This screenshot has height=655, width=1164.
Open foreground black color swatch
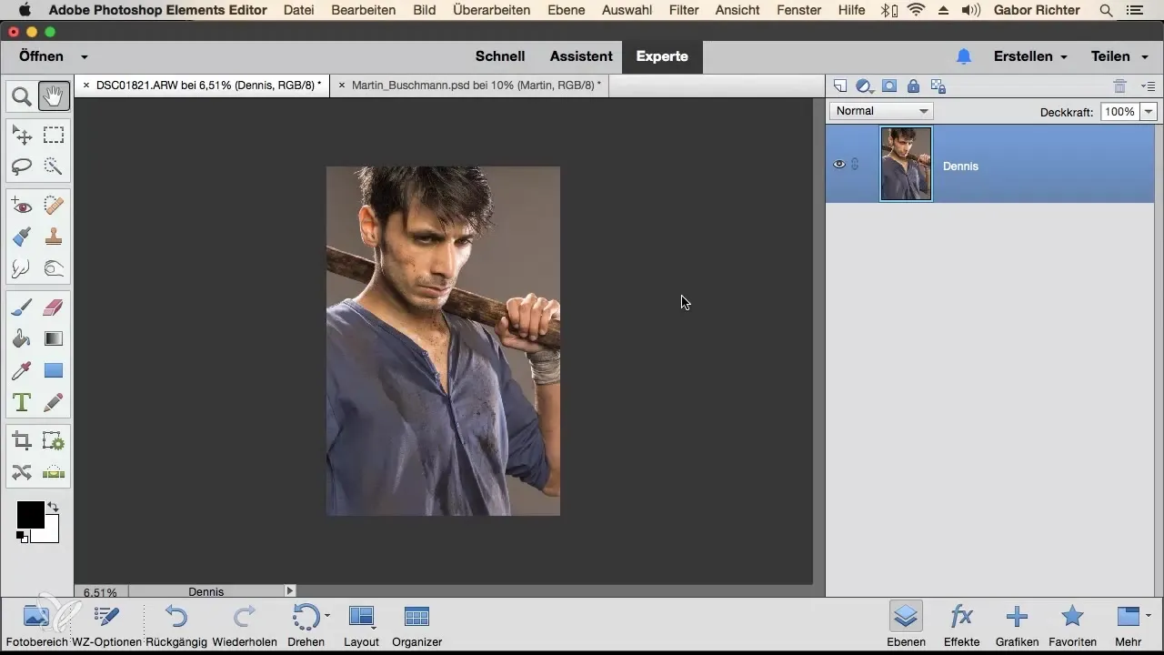point(30,514)
